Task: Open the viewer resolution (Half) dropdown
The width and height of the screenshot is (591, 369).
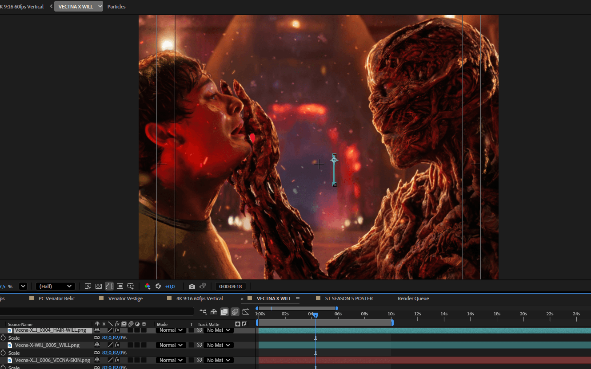Action: pyautogui.click(x=55, y=287)
